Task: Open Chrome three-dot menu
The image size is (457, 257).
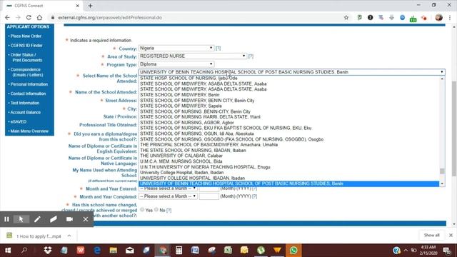Action: coord(450,17)
